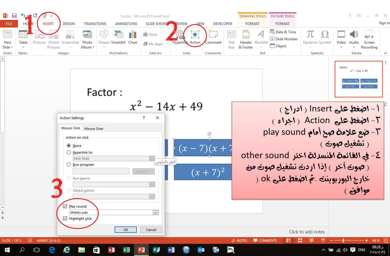Switch to the DESIGN tab
390x256 pixels.
point(69,24)
